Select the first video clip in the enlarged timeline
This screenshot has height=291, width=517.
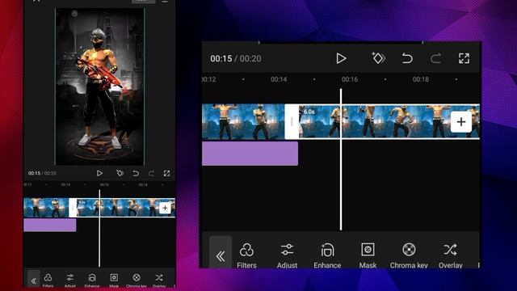243,121
